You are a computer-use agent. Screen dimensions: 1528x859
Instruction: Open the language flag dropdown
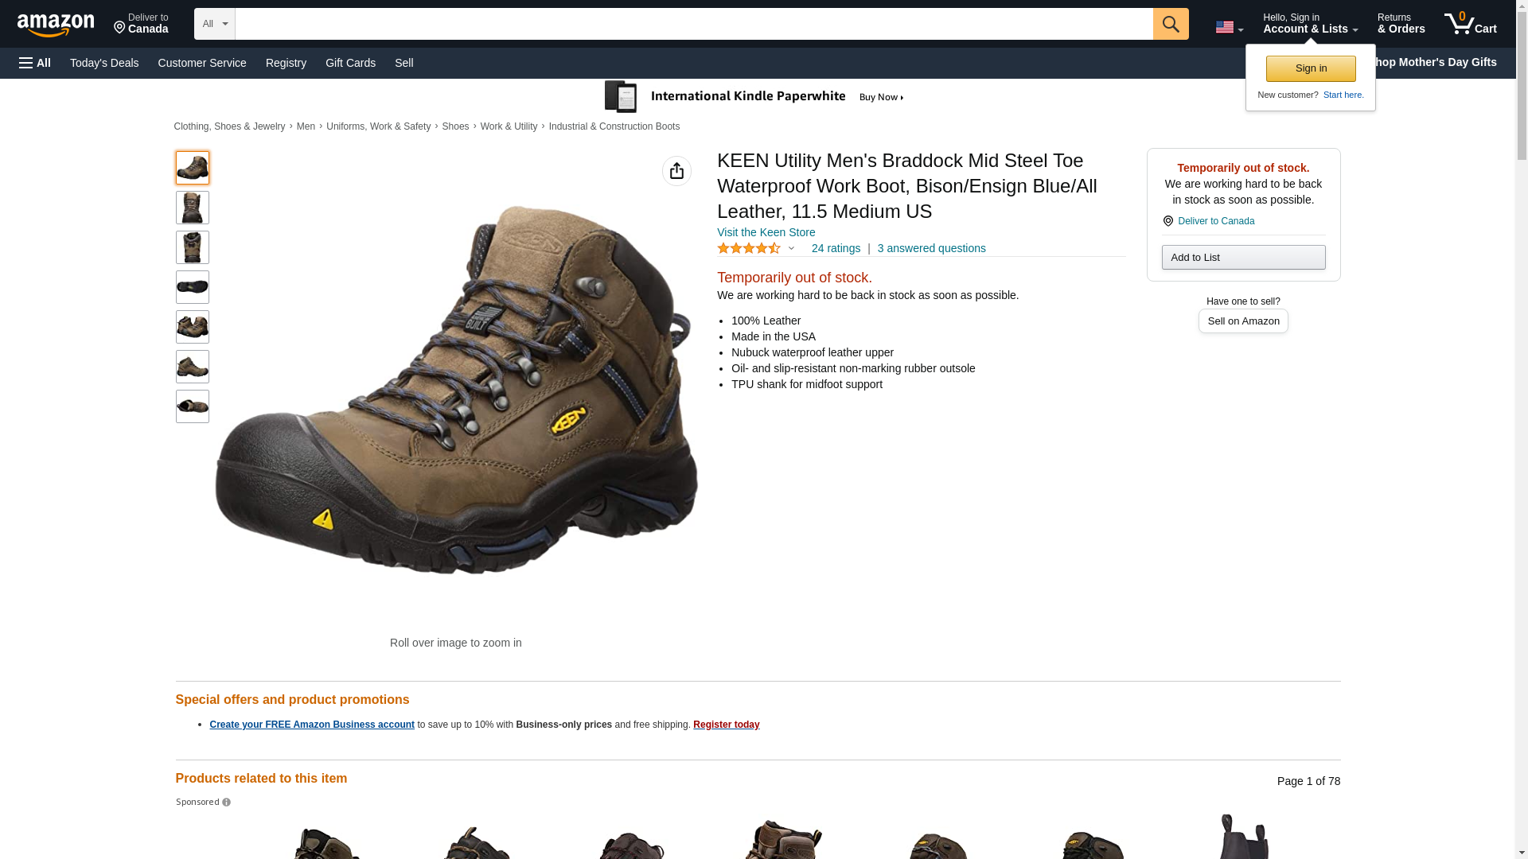pos(1229,27)
